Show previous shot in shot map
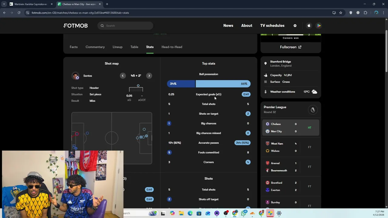Viewport: 388px width, 218px height. click(123, 76)
